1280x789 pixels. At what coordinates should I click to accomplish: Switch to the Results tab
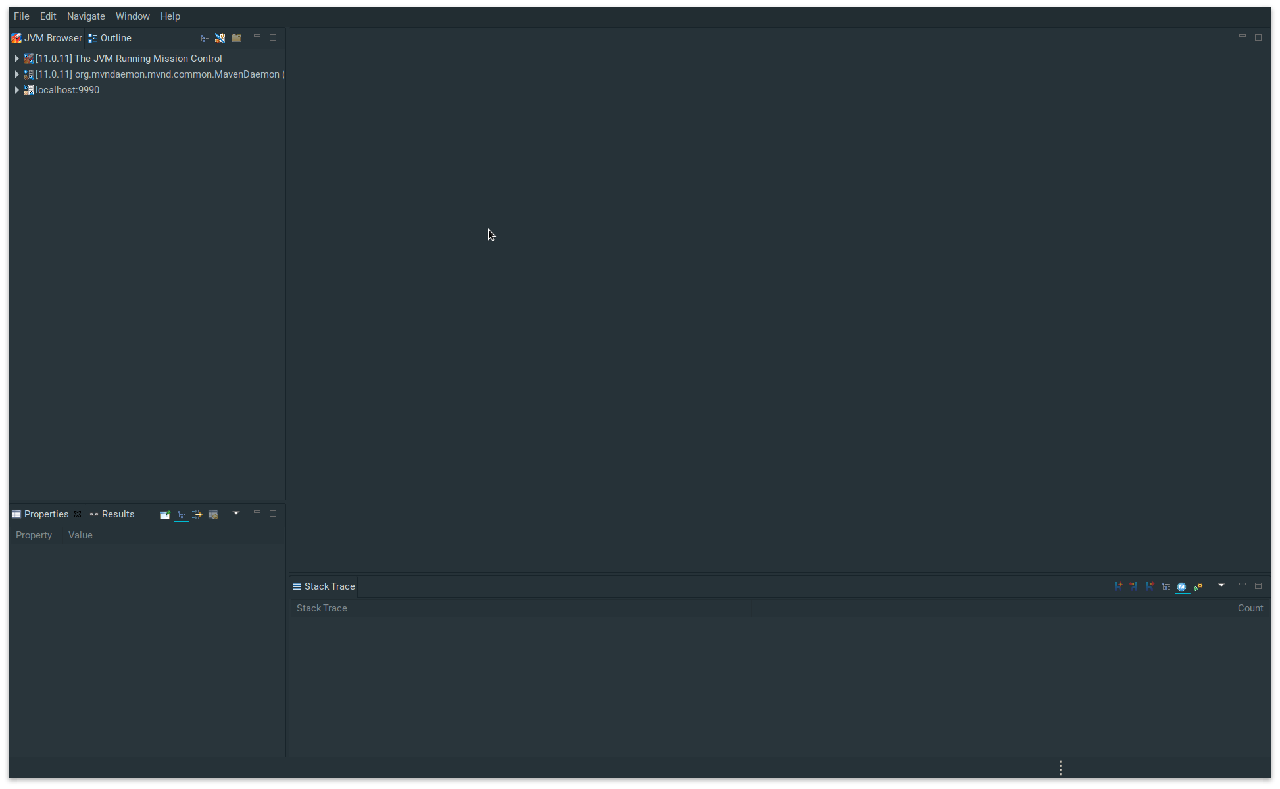[112, 514]
